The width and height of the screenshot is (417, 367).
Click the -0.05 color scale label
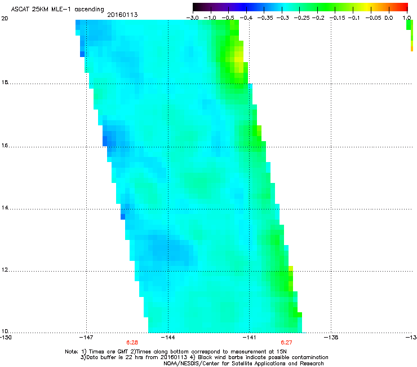373,18
